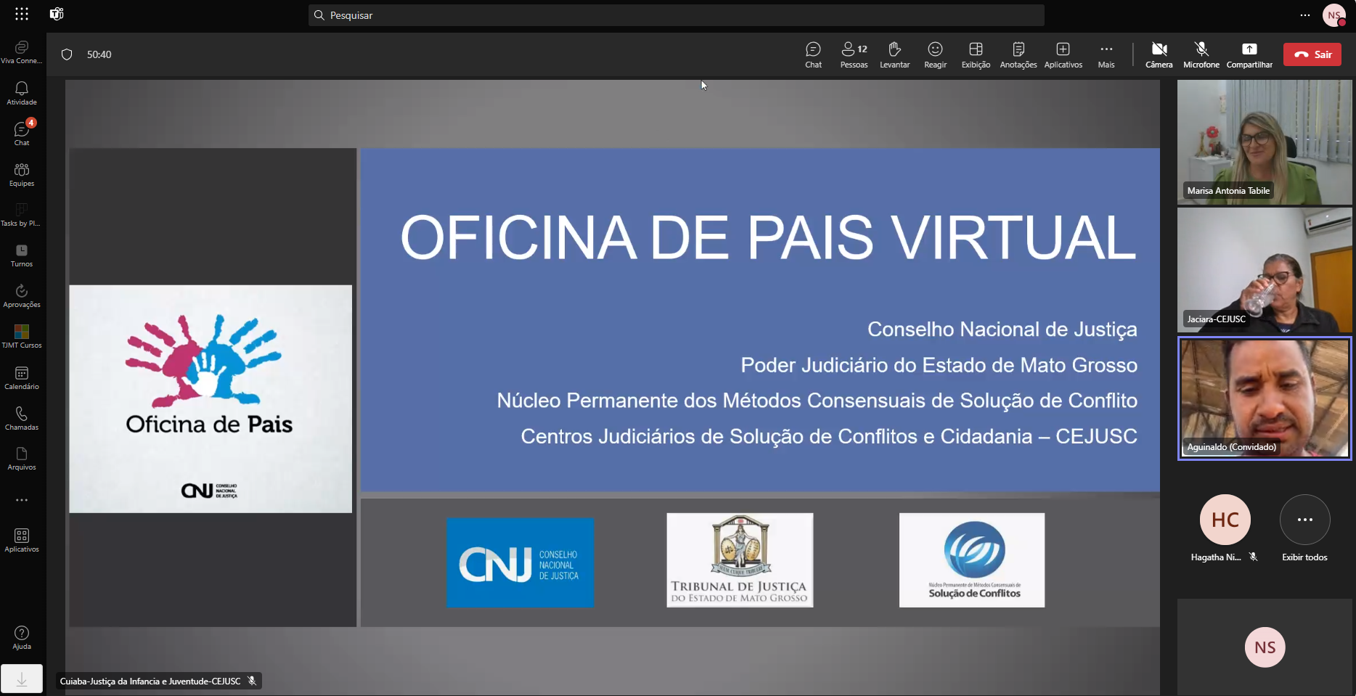Unmute the Microfone

[x=1201, y=54]
